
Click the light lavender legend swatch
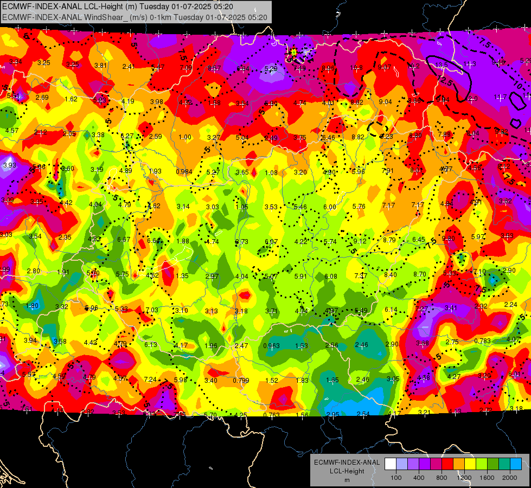[x=402, y=464]
